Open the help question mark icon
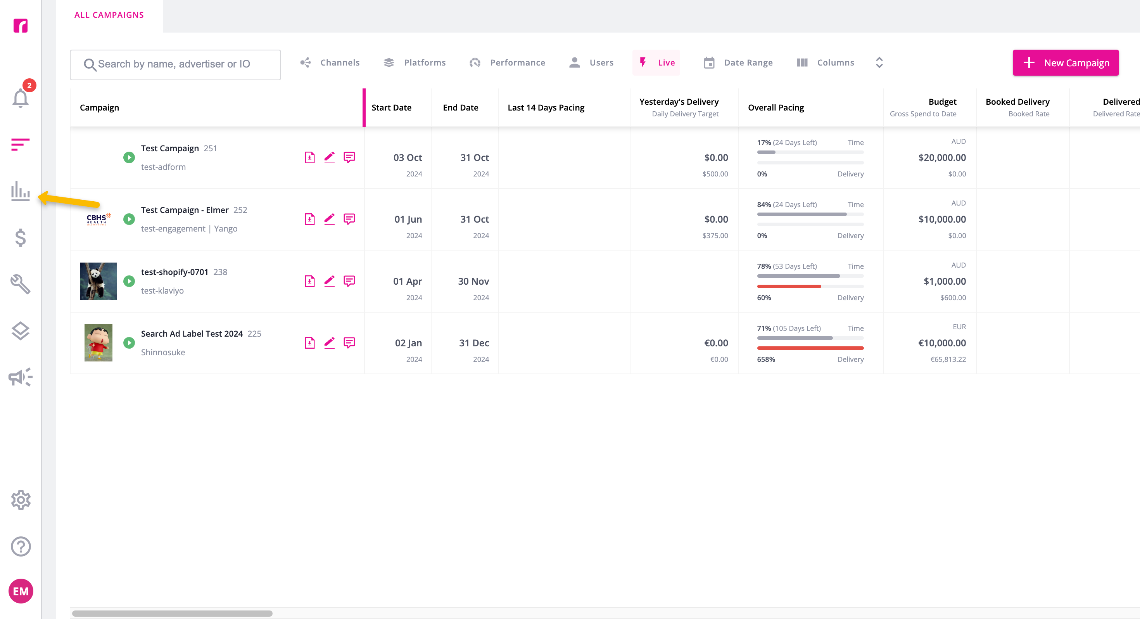The height and width of the screenshot is (619, 1140). [x=20, y=546]
